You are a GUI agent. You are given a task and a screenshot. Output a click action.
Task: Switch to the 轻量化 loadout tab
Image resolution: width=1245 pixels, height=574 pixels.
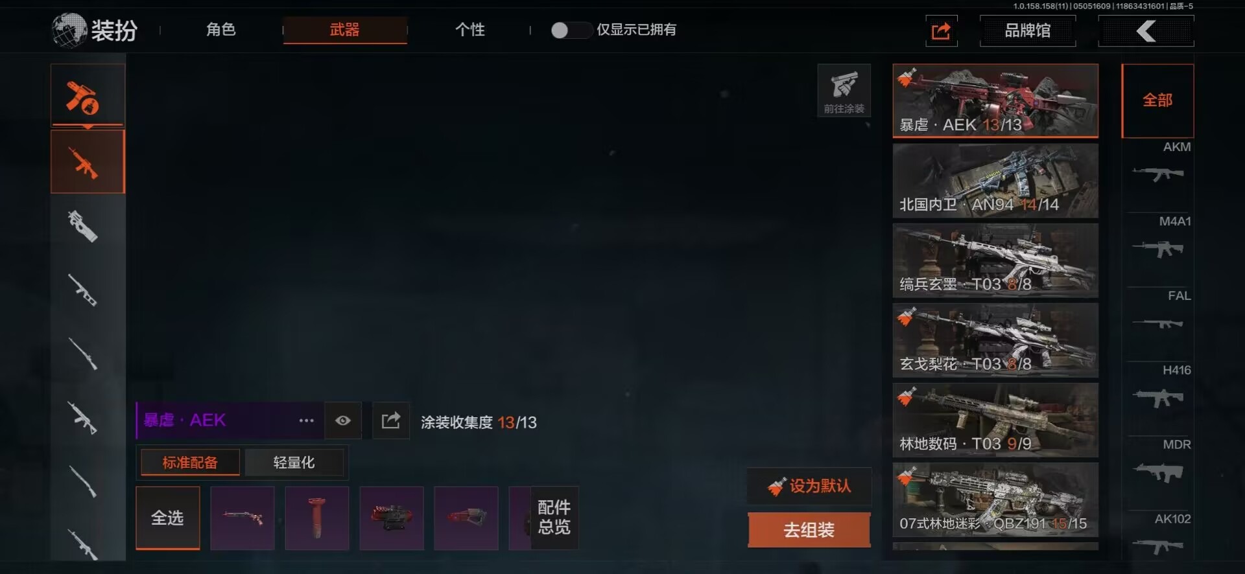click(x=294, y=463)
